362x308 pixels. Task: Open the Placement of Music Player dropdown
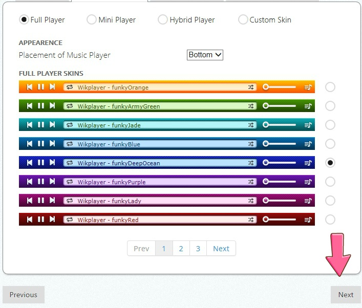[x=205, y=55]
